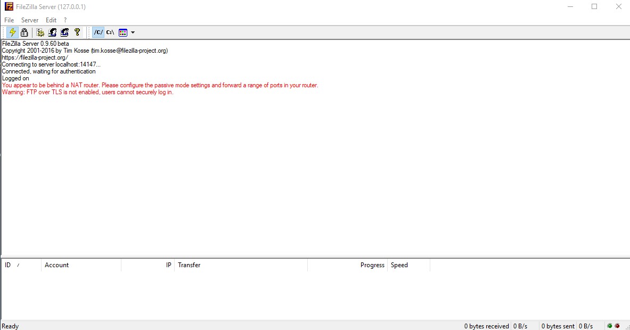Screen dimensions: 630x330
Task: Close the FileZilla Server window
Action: (619, 7)
